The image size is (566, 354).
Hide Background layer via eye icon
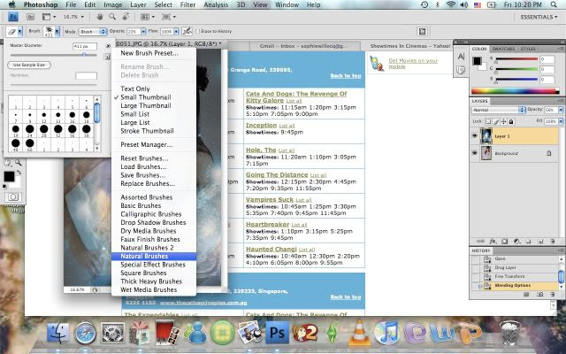coord(475,153)
